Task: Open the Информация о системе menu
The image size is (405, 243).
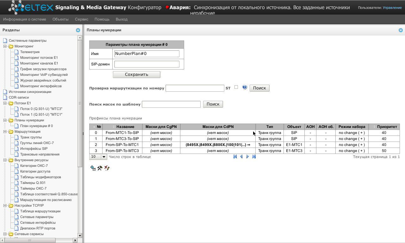Action: [x=25, y=19]
